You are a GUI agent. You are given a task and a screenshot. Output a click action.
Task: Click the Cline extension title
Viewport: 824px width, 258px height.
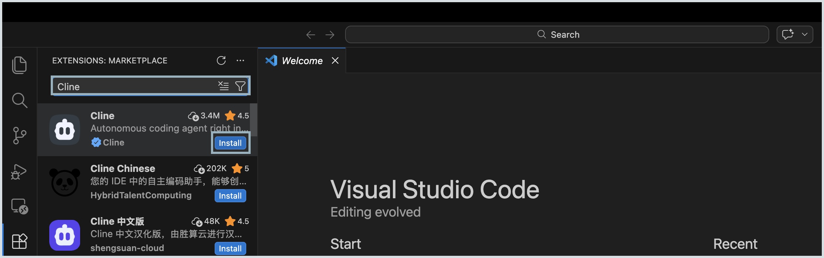[103, 116]
